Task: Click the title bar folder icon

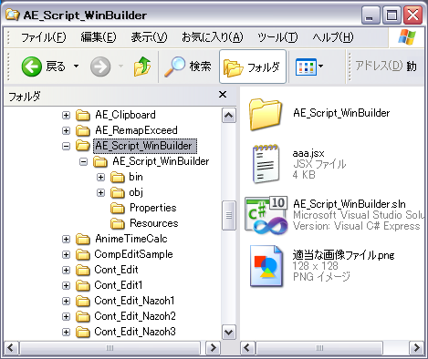Action: [x=13, y=15]
